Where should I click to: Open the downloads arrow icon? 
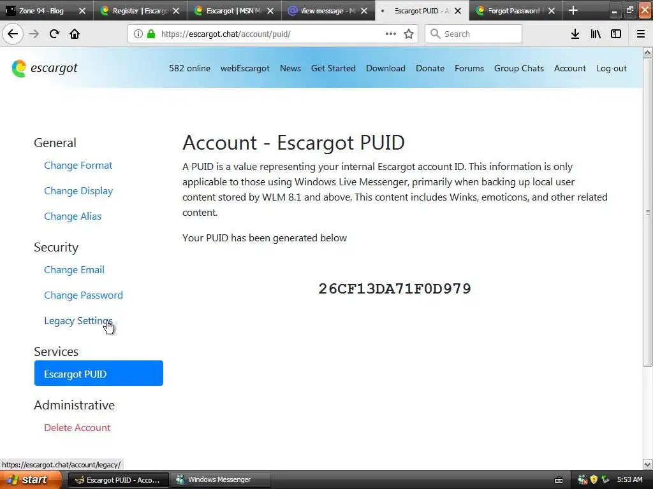click(575, 34)
